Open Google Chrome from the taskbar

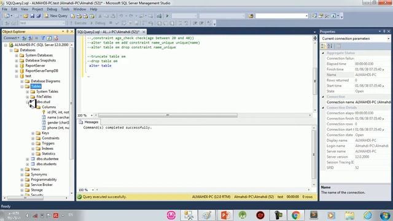296,215
